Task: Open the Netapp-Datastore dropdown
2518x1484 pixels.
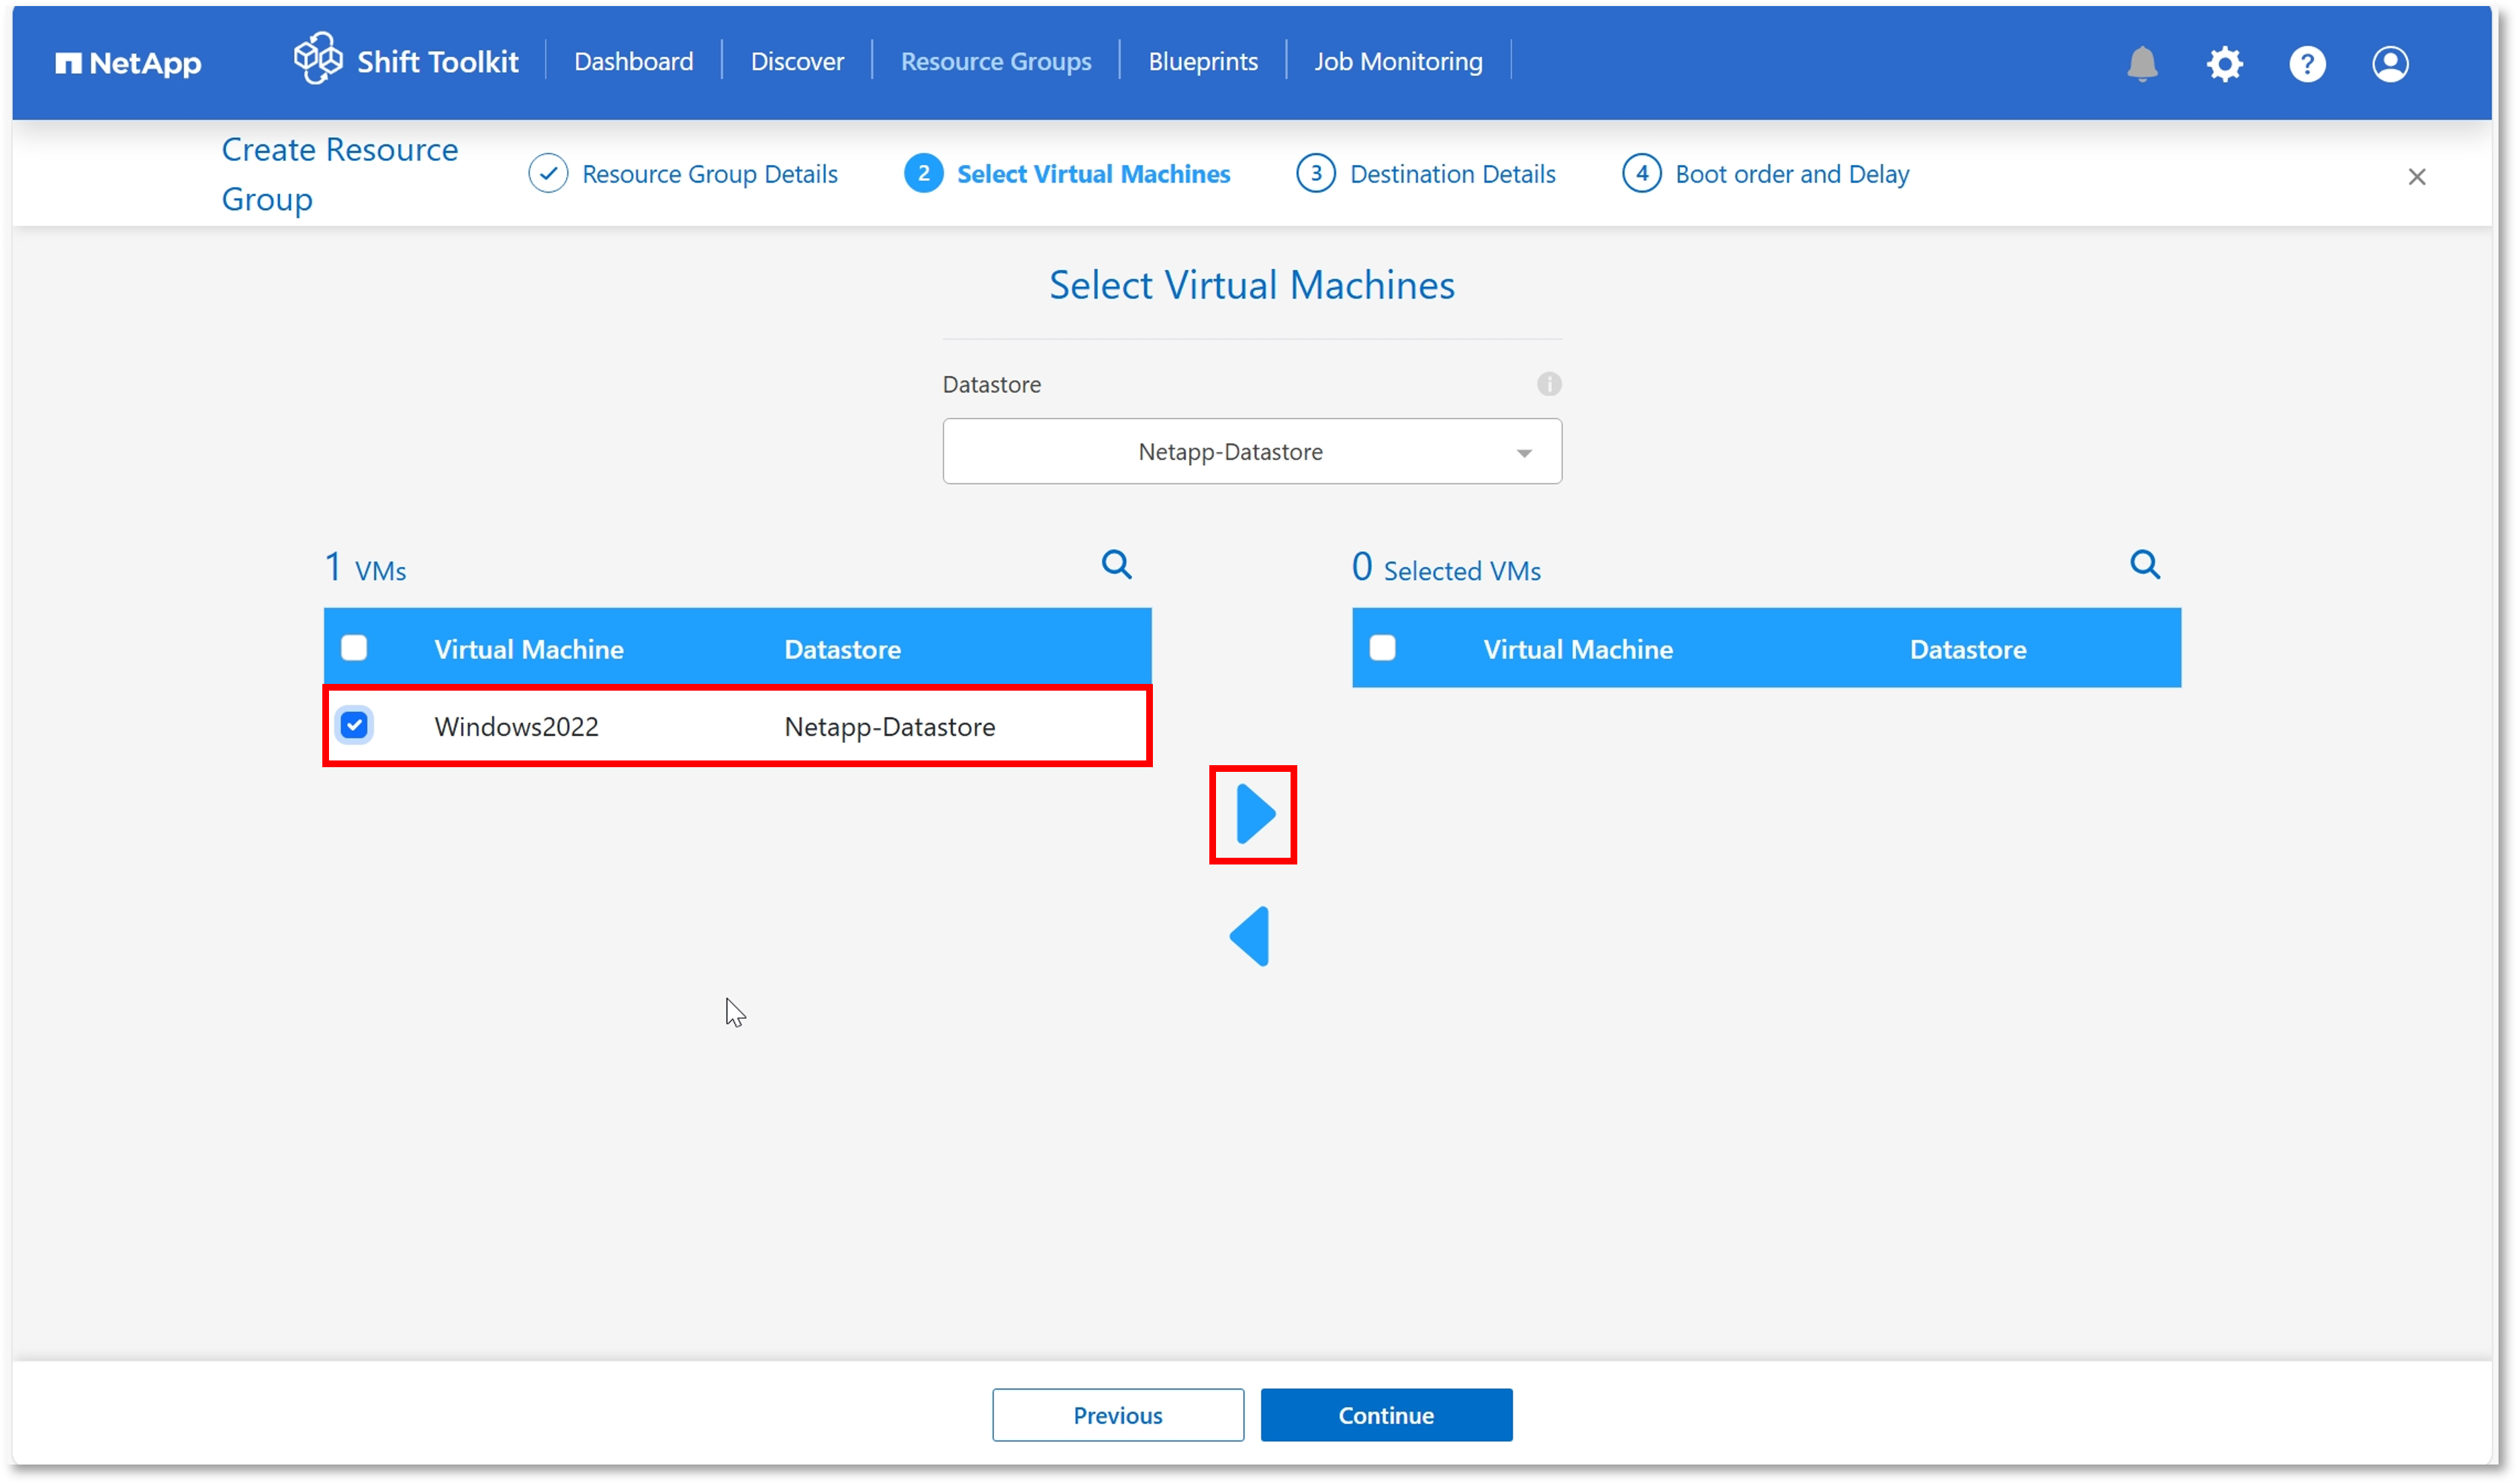Action: click(1252, 452)
